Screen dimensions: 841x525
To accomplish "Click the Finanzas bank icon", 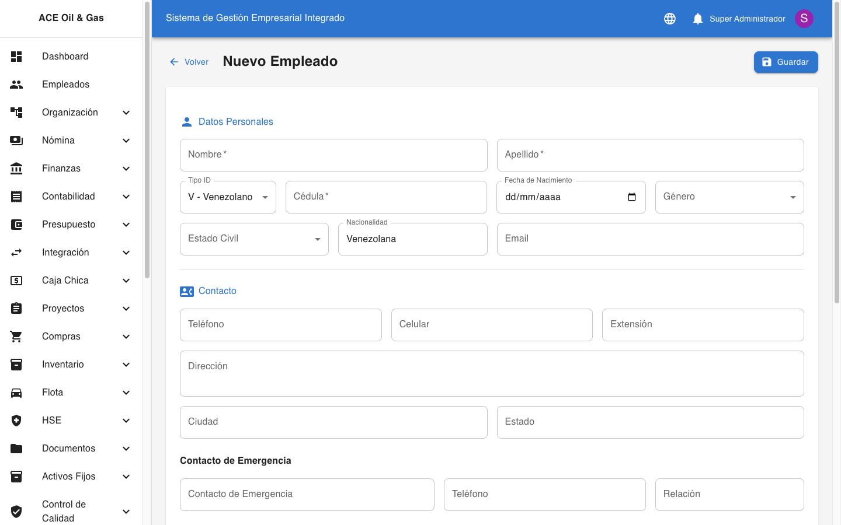I will [16, 169].
